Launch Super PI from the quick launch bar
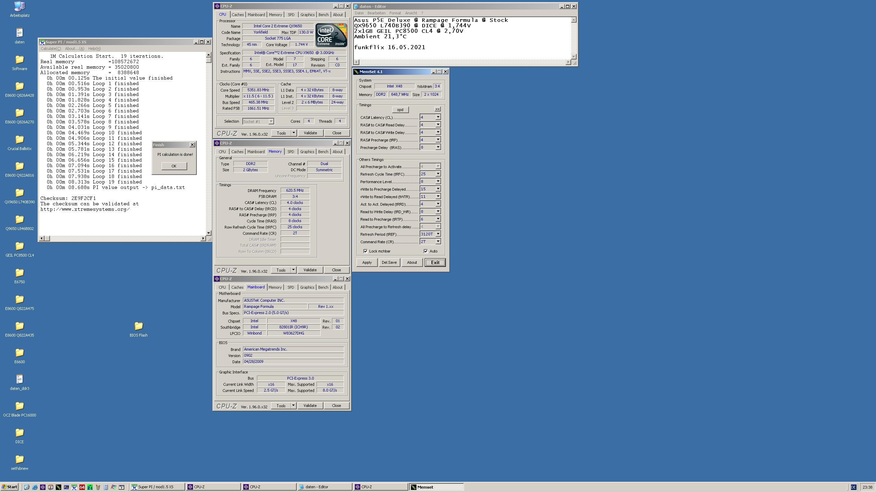 pyautogui.click(x=74, y=487)
